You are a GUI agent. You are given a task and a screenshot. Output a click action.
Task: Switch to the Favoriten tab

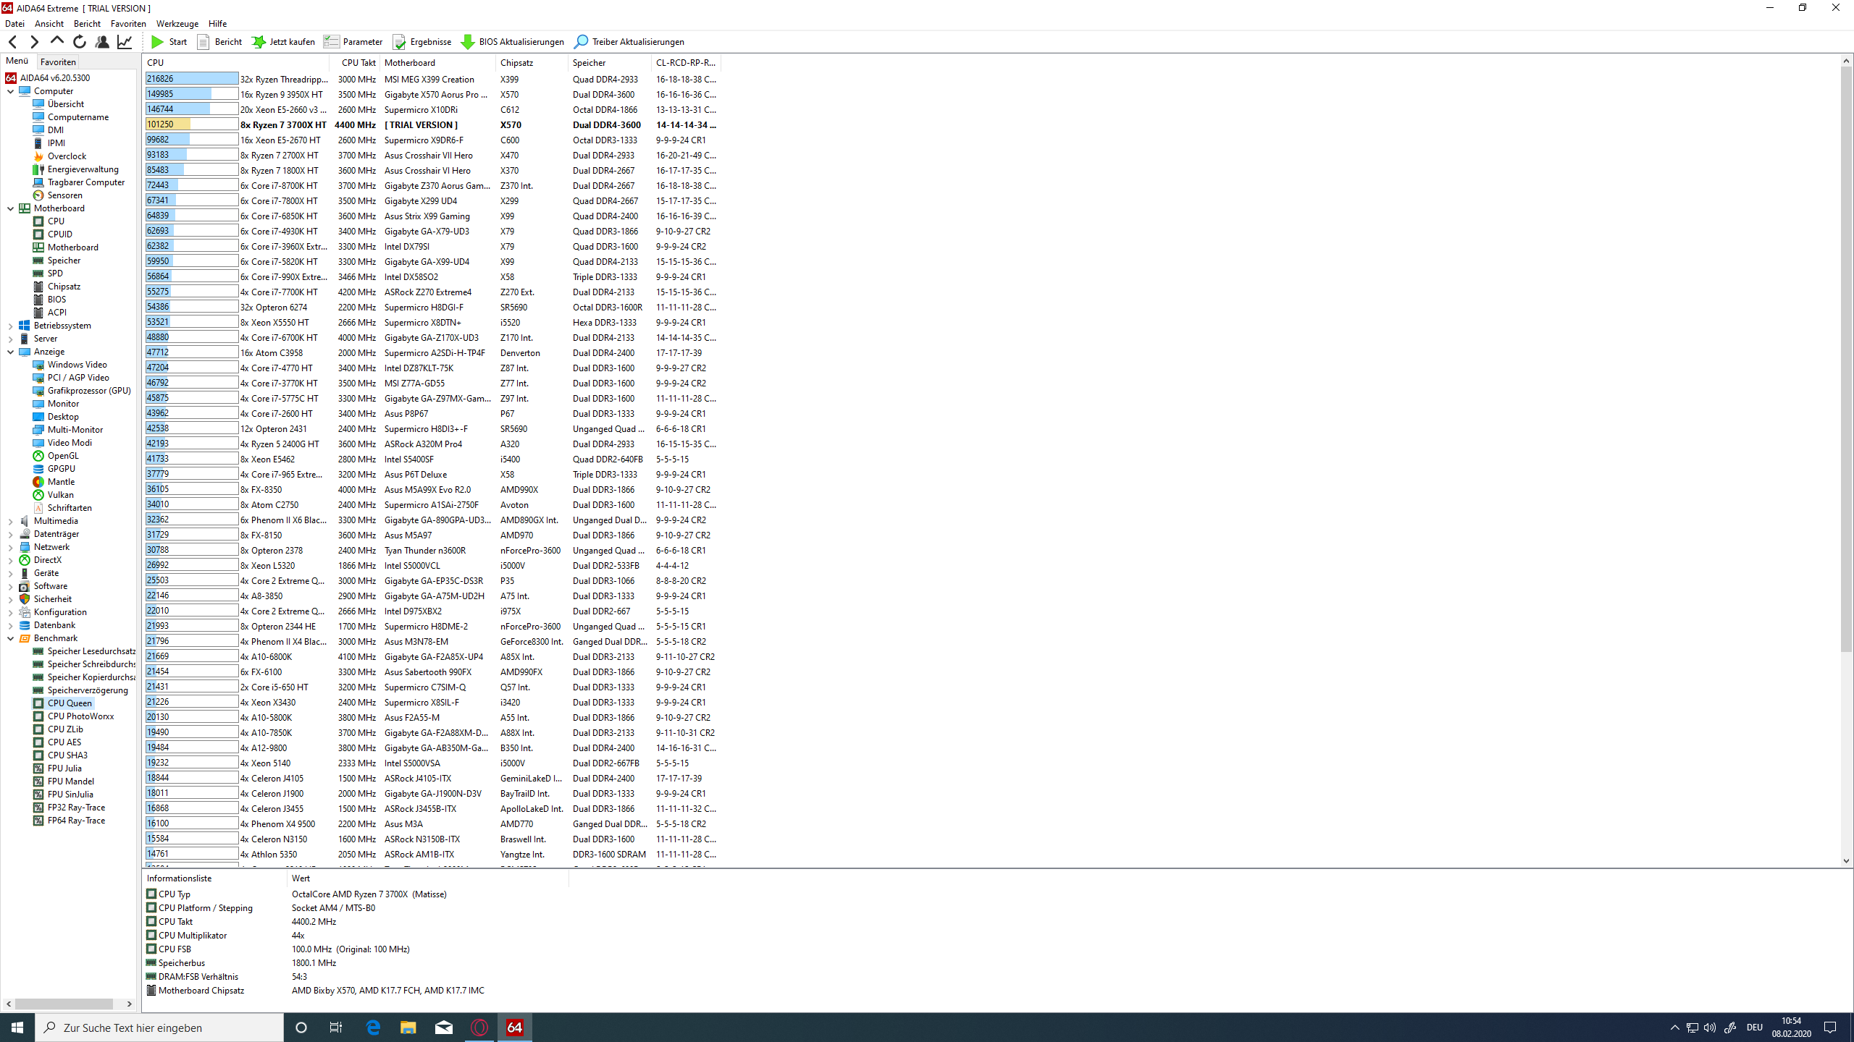(x=58, y=62)
